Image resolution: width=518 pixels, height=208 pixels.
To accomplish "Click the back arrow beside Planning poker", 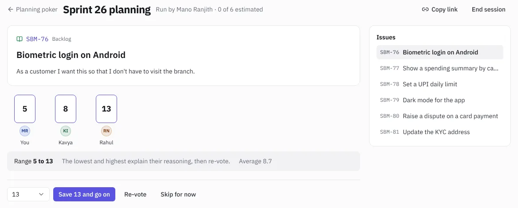I will 11,10.
